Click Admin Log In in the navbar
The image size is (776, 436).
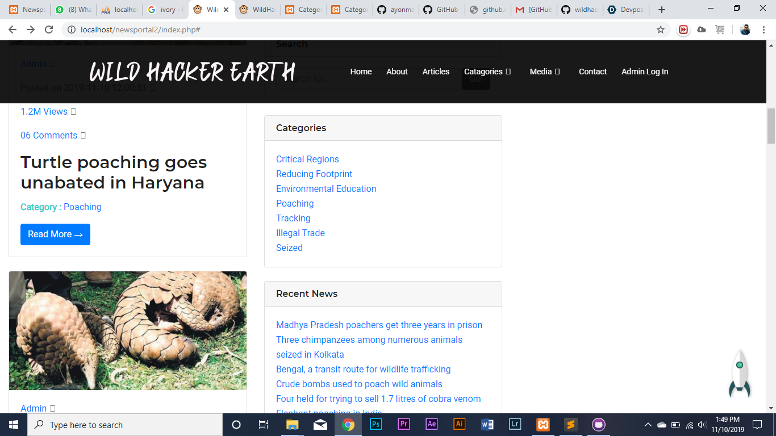(x=645, y=72)
